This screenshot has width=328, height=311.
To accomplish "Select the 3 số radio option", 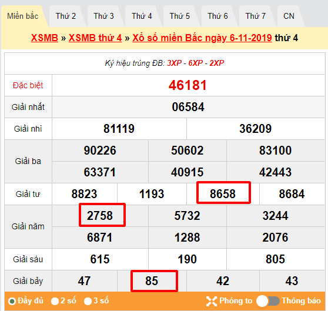I will (88, 302).
